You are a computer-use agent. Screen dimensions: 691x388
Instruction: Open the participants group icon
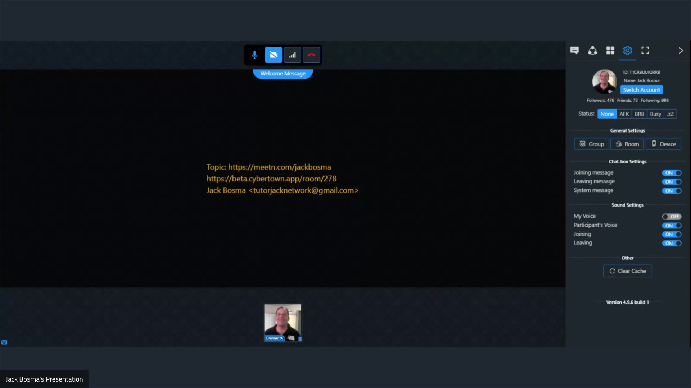tap(592, 50)
